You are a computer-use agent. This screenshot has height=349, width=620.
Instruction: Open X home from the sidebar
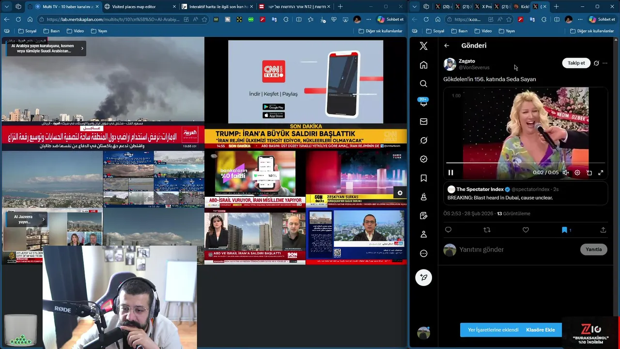(x=423, y=65)
